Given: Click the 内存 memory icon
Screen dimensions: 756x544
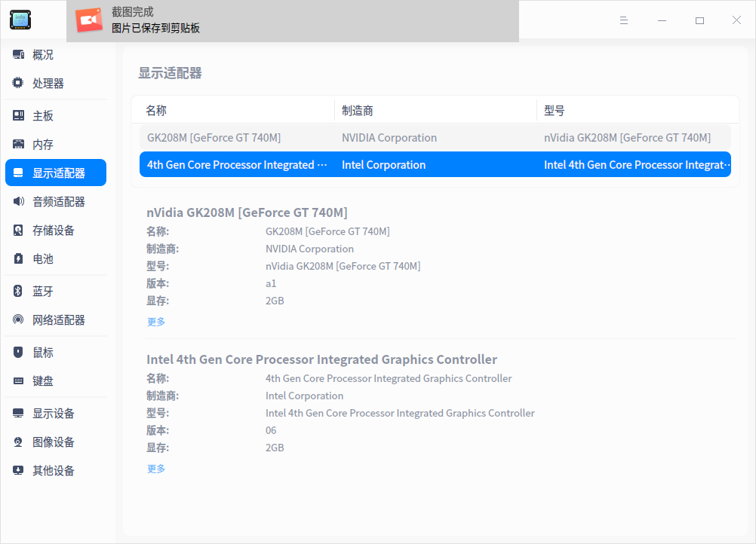Looking at the screenshot, I should [x=18, y=144].
